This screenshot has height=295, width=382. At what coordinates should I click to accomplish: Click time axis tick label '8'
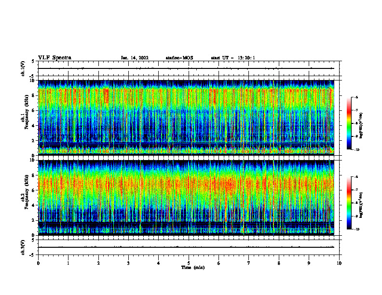click(279, 263)
